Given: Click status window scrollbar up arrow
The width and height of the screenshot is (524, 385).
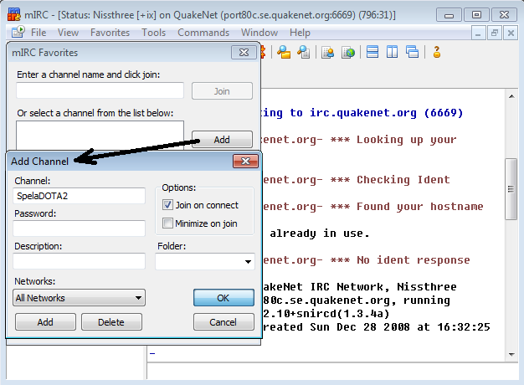Looking at the screenshot, I should 511,96.
